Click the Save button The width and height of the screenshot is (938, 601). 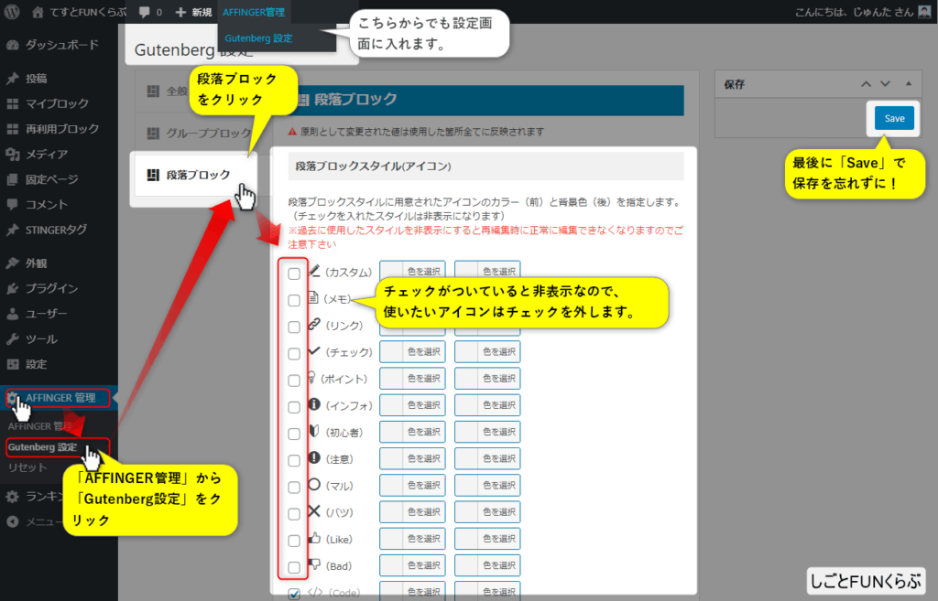pos(894,118)
